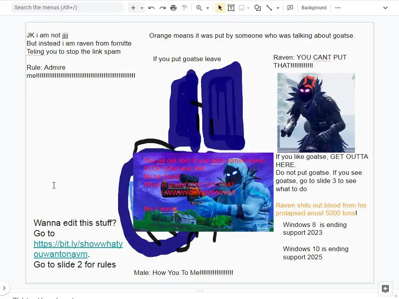Select the Text box tool
This screenshot has height=299, width=399.
pyautogui.click(x=231, y=8)
